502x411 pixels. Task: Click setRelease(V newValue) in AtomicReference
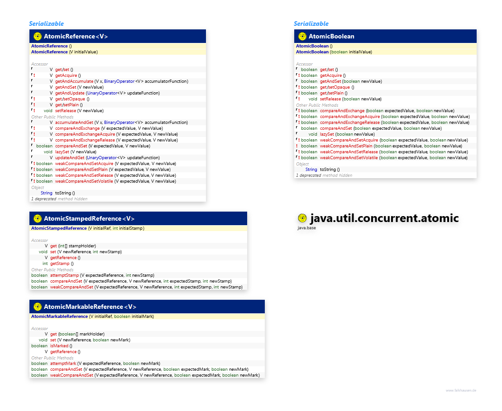79,111
